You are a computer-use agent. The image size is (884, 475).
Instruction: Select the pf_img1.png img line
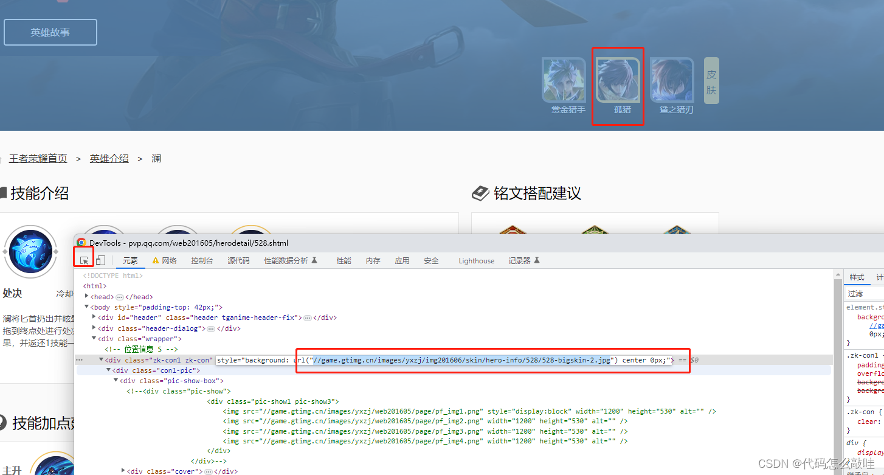469,411
